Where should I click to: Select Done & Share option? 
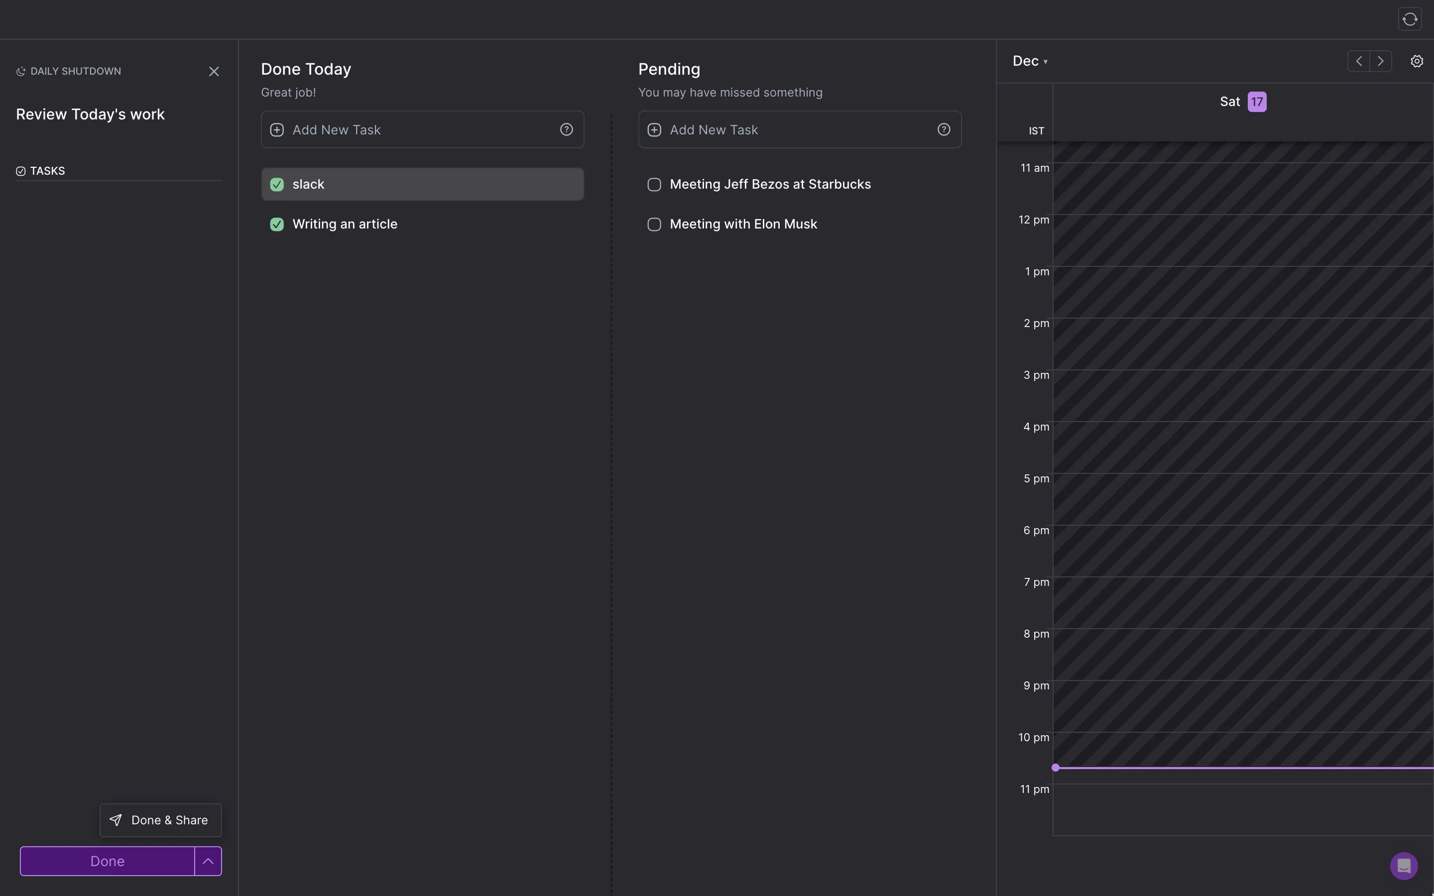coord(161,820)
